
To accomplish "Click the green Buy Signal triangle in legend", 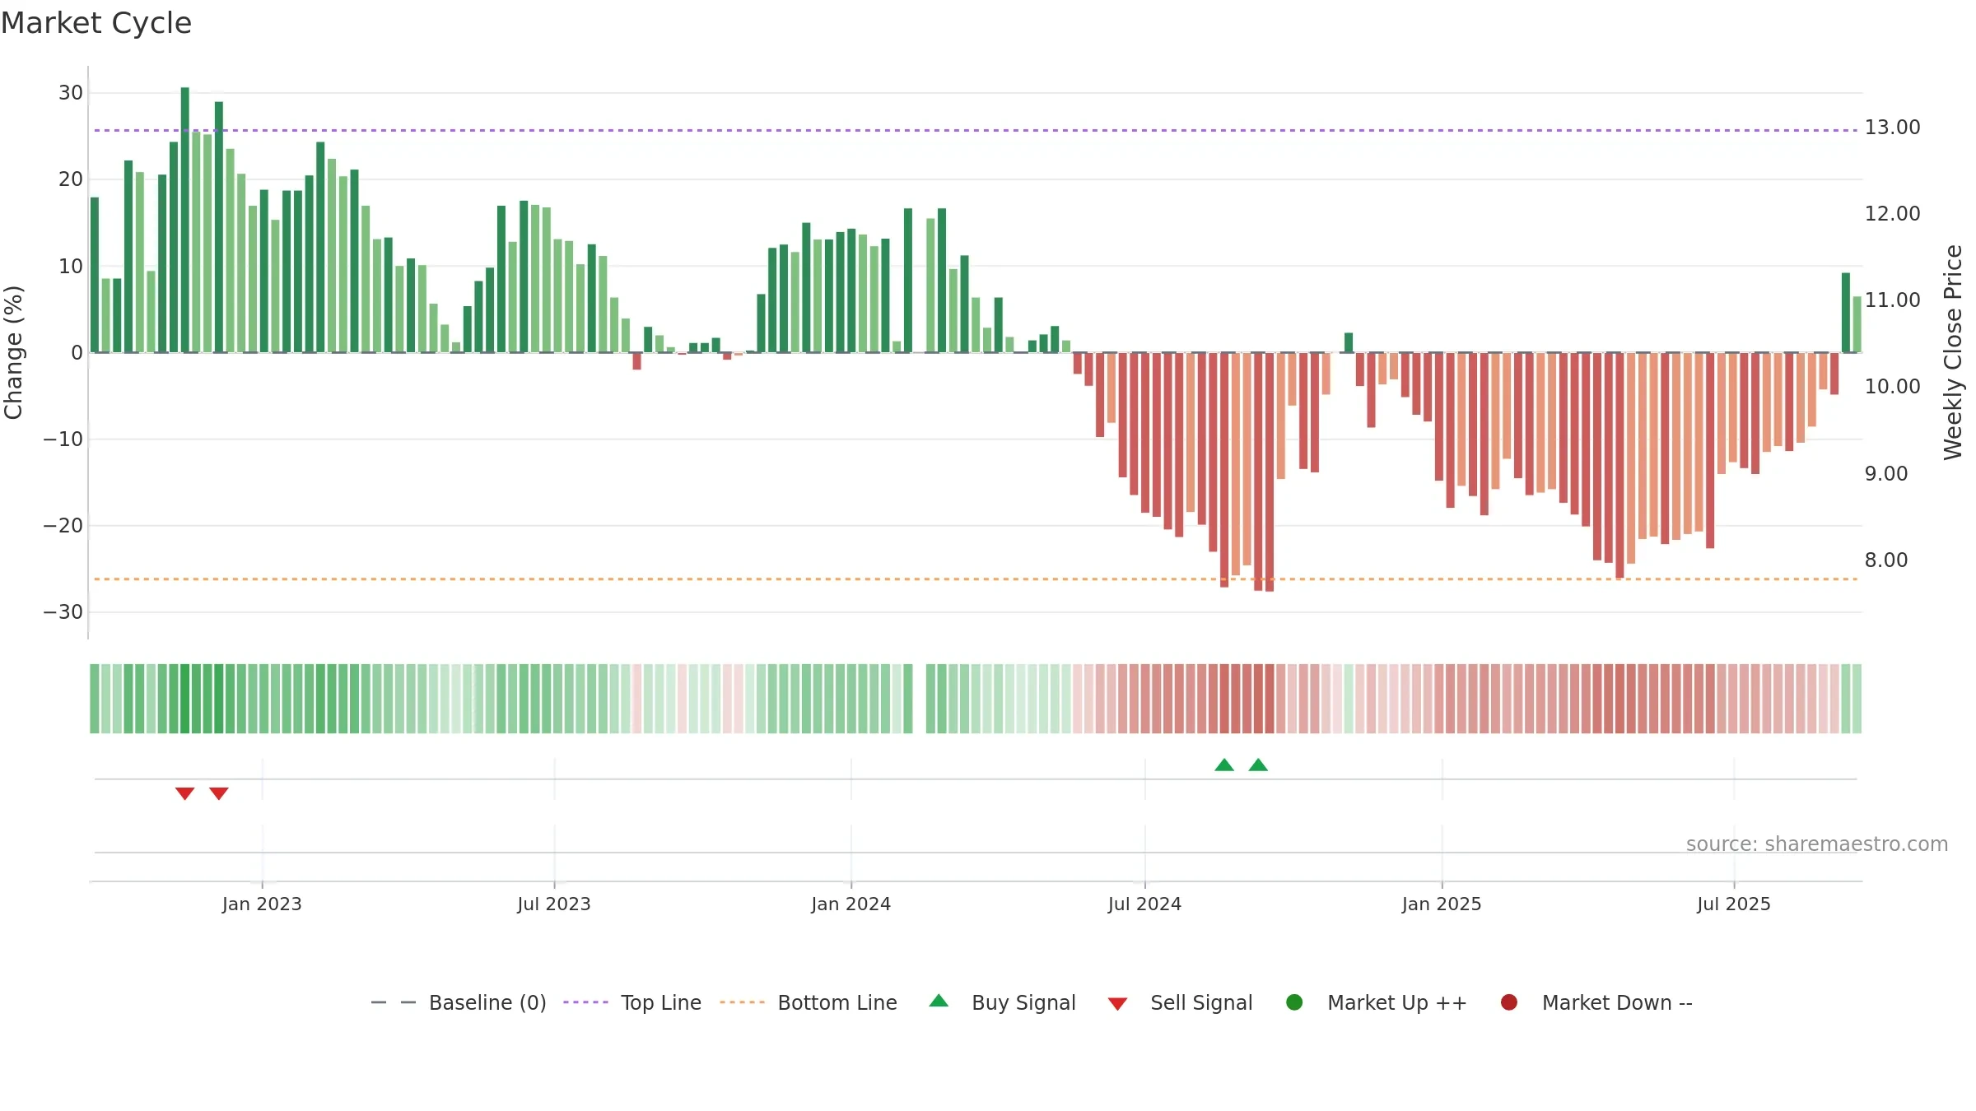I will coord(939,1001).
